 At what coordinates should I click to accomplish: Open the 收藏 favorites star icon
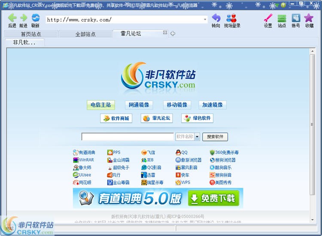(309, 18)
